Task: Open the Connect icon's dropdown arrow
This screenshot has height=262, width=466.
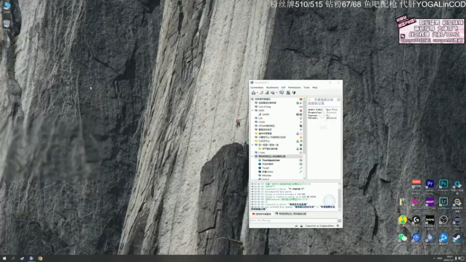Action: 257,93
